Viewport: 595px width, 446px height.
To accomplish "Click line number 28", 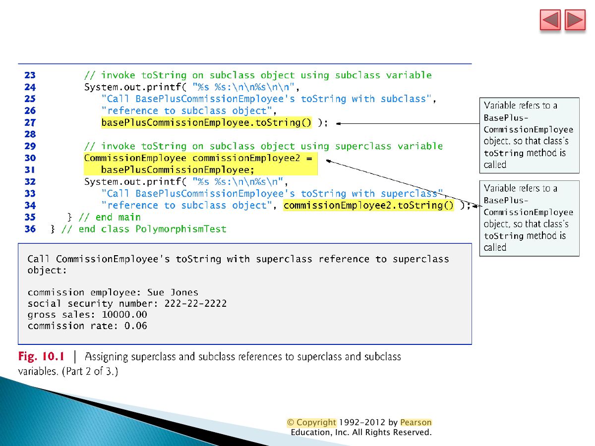I will [30, 134].
